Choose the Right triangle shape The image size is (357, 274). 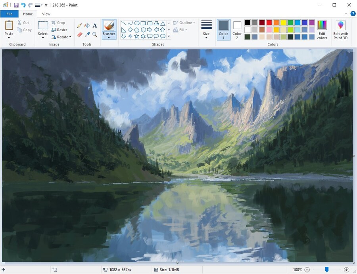pos(124,30)
